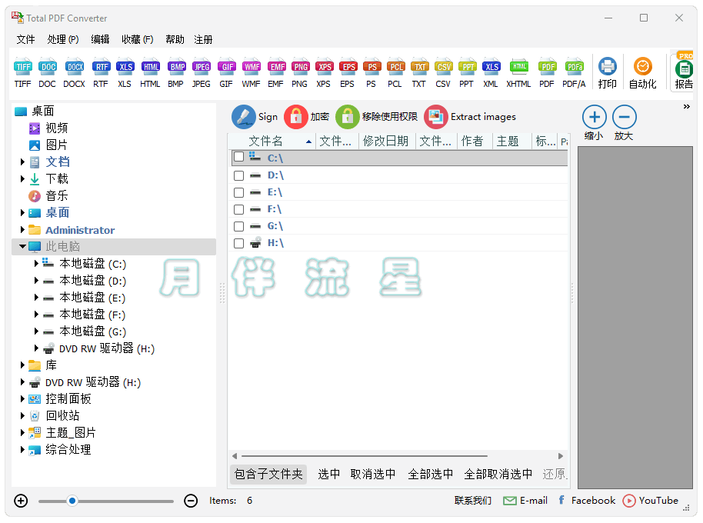Open the 编辑 menu

[100, 40]
